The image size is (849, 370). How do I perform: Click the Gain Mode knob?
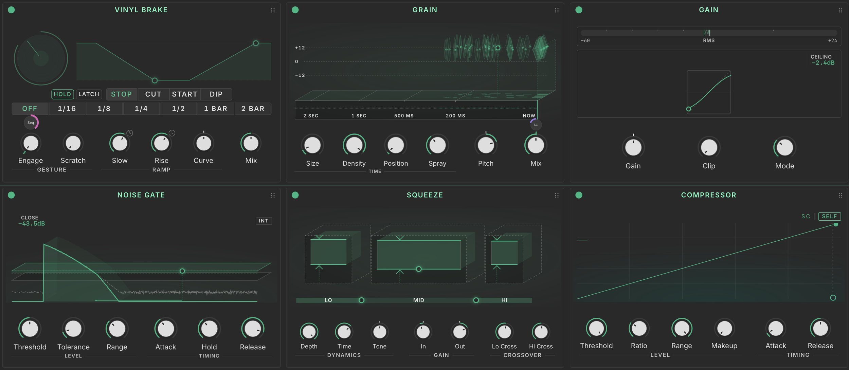tap(785, 147)
